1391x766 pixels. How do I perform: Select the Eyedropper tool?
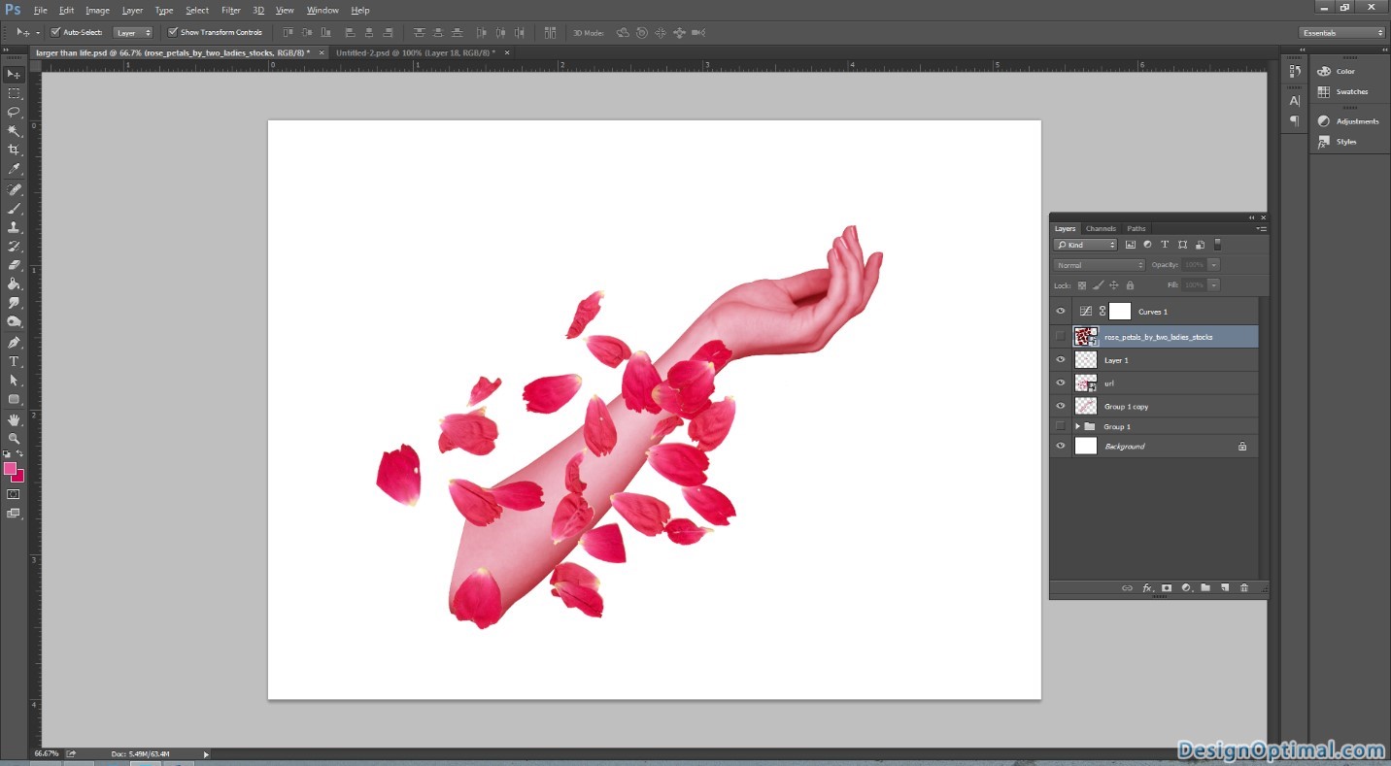(14, 168)
